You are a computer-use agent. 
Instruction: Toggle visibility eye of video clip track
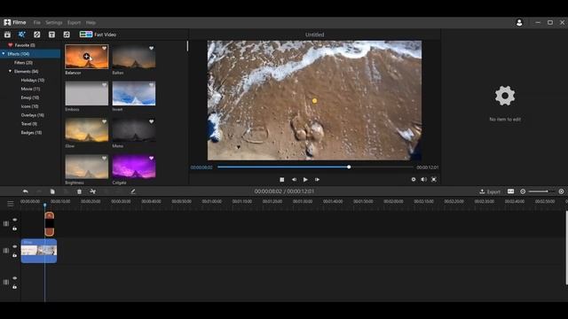(x=15, y=246)
